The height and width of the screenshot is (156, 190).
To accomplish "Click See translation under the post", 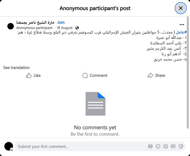I will pyautogui.click(x=16, y=68).
